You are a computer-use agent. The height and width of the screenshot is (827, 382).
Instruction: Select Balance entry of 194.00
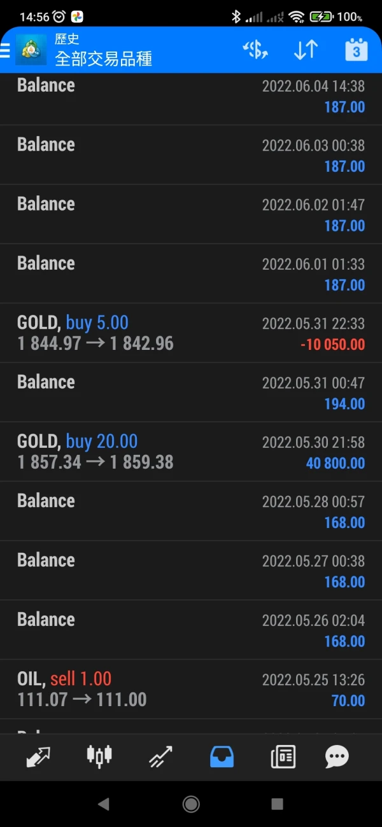click(191, 393)
